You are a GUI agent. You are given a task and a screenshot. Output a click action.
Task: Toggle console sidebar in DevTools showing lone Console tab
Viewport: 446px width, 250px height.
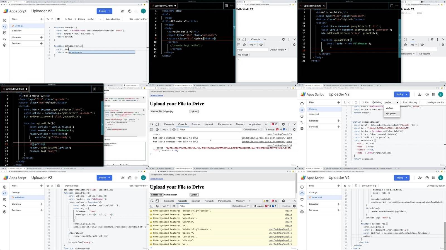pos(239,45)
